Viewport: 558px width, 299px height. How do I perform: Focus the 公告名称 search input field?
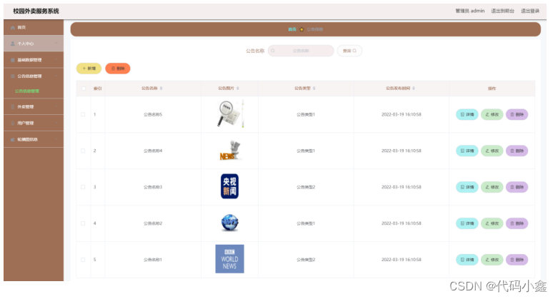[x=301, y=51]
